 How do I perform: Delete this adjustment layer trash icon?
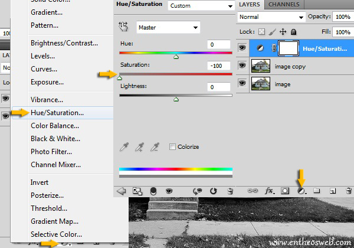pyautogui.click(x=230, y=191)
